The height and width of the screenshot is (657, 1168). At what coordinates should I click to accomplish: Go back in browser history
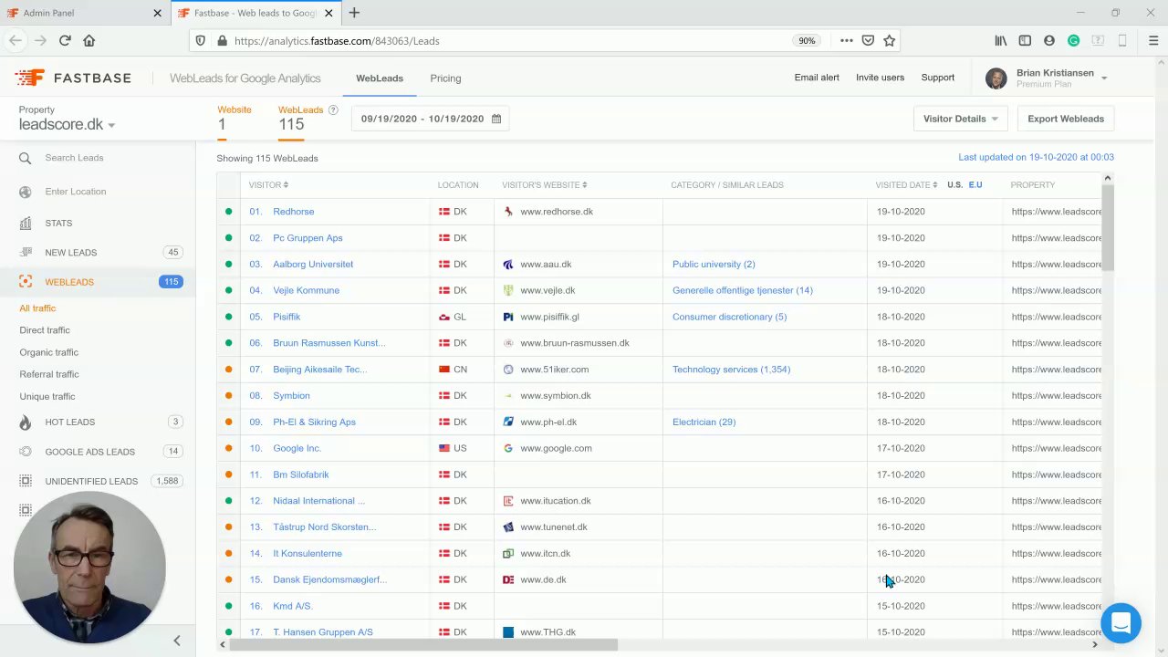(x=16, y=40)
